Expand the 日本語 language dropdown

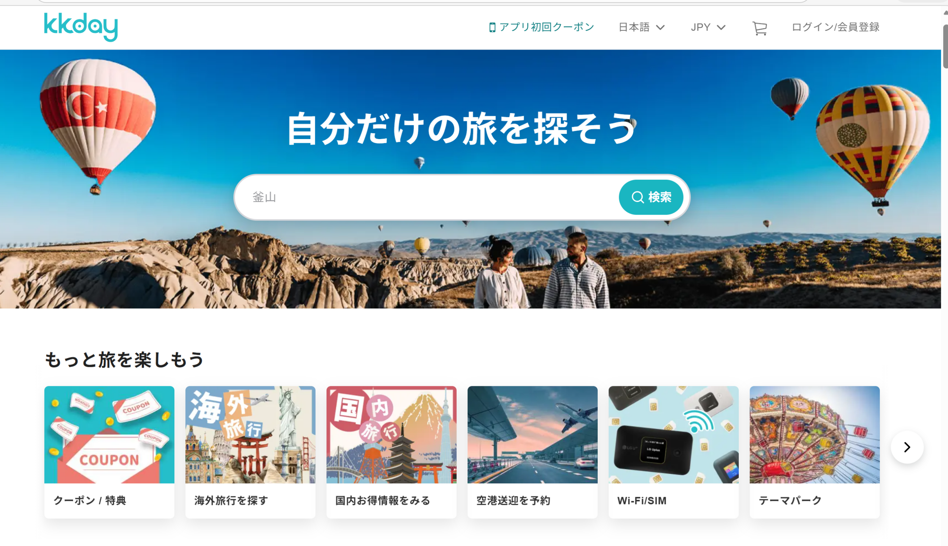(641, 27)
